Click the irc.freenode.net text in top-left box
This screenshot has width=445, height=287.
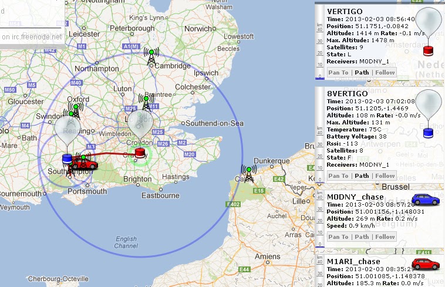click(35, 37)
